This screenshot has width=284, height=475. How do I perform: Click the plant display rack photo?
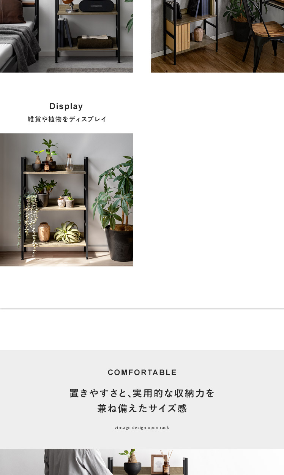pyautogui.click(x=66, y=200)
